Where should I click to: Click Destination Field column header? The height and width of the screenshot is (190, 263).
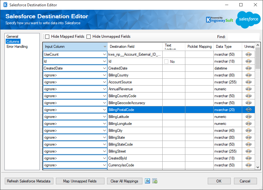(135, 47)
